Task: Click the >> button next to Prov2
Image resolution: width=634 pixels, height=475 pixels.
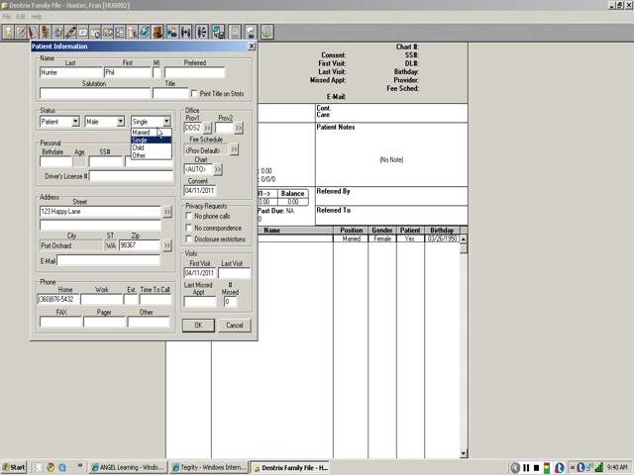Action: click(239, 128)
